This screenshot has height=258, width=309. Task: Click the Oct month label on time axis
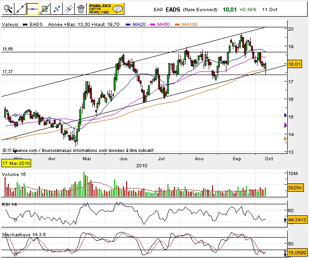269,158
